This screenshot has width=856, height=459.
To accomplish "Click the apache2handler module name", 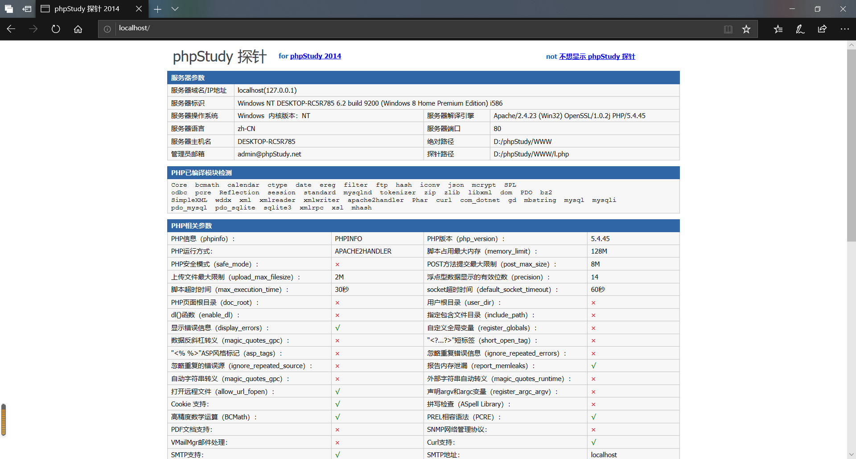I will pyautogui.click(x=376, y=201).
